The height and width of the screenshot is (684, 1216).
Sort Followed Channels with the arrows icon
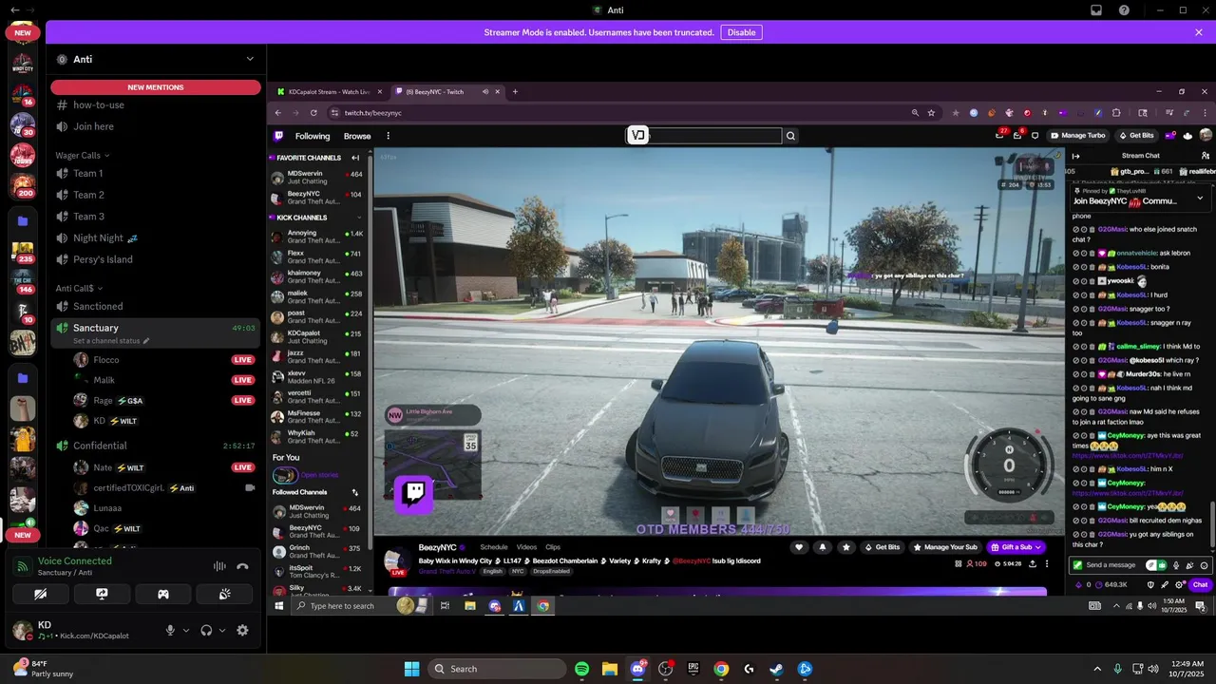pos(355,492)
